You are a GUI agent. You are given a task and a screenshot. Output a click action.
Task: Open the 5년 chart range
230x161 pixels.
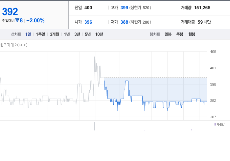pyautogui.click(x=88, y=34)
